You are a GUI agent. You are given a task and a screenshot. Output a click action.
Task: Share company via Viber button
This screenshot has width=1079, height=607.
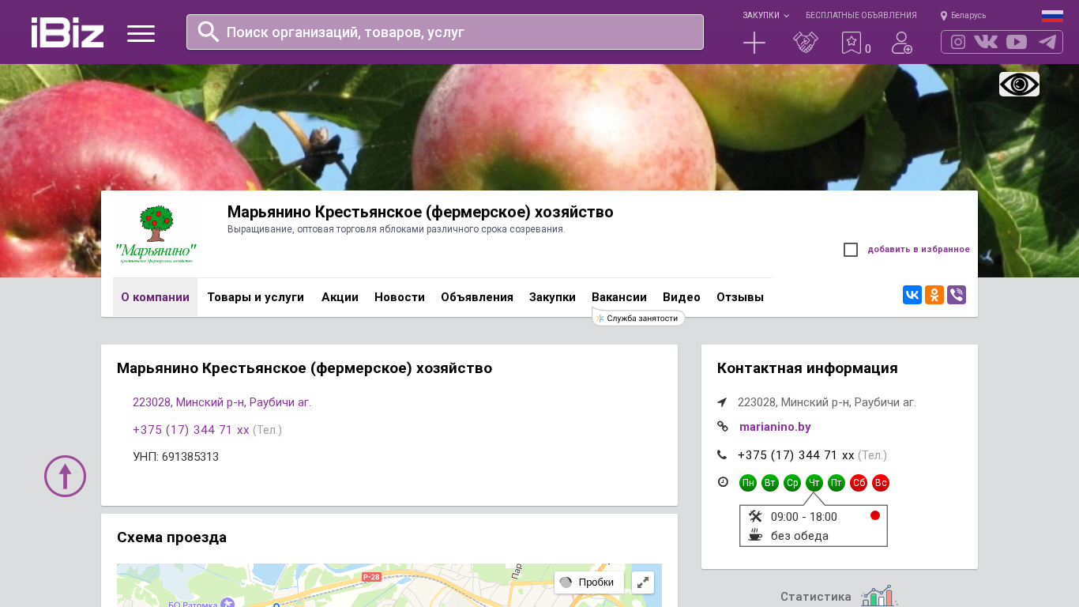tap(957, 296)
